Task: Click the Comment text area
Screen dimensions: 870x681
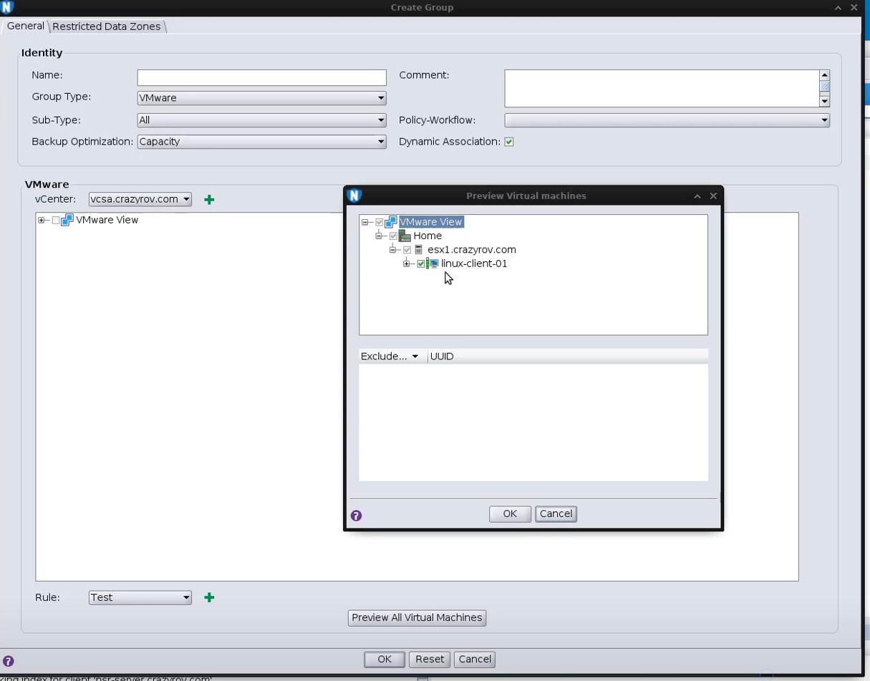Action: [x=662, y=88]
